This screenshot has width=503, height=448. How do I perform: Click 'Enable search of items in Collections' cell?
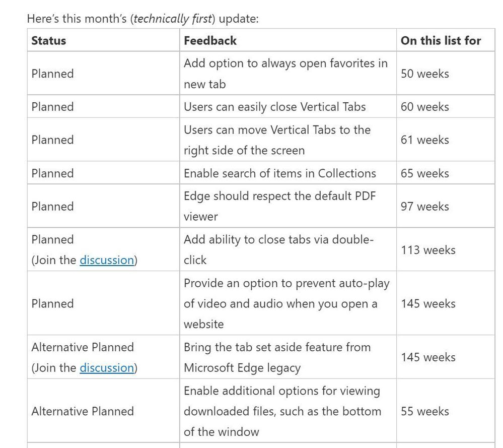click(279, 173)
